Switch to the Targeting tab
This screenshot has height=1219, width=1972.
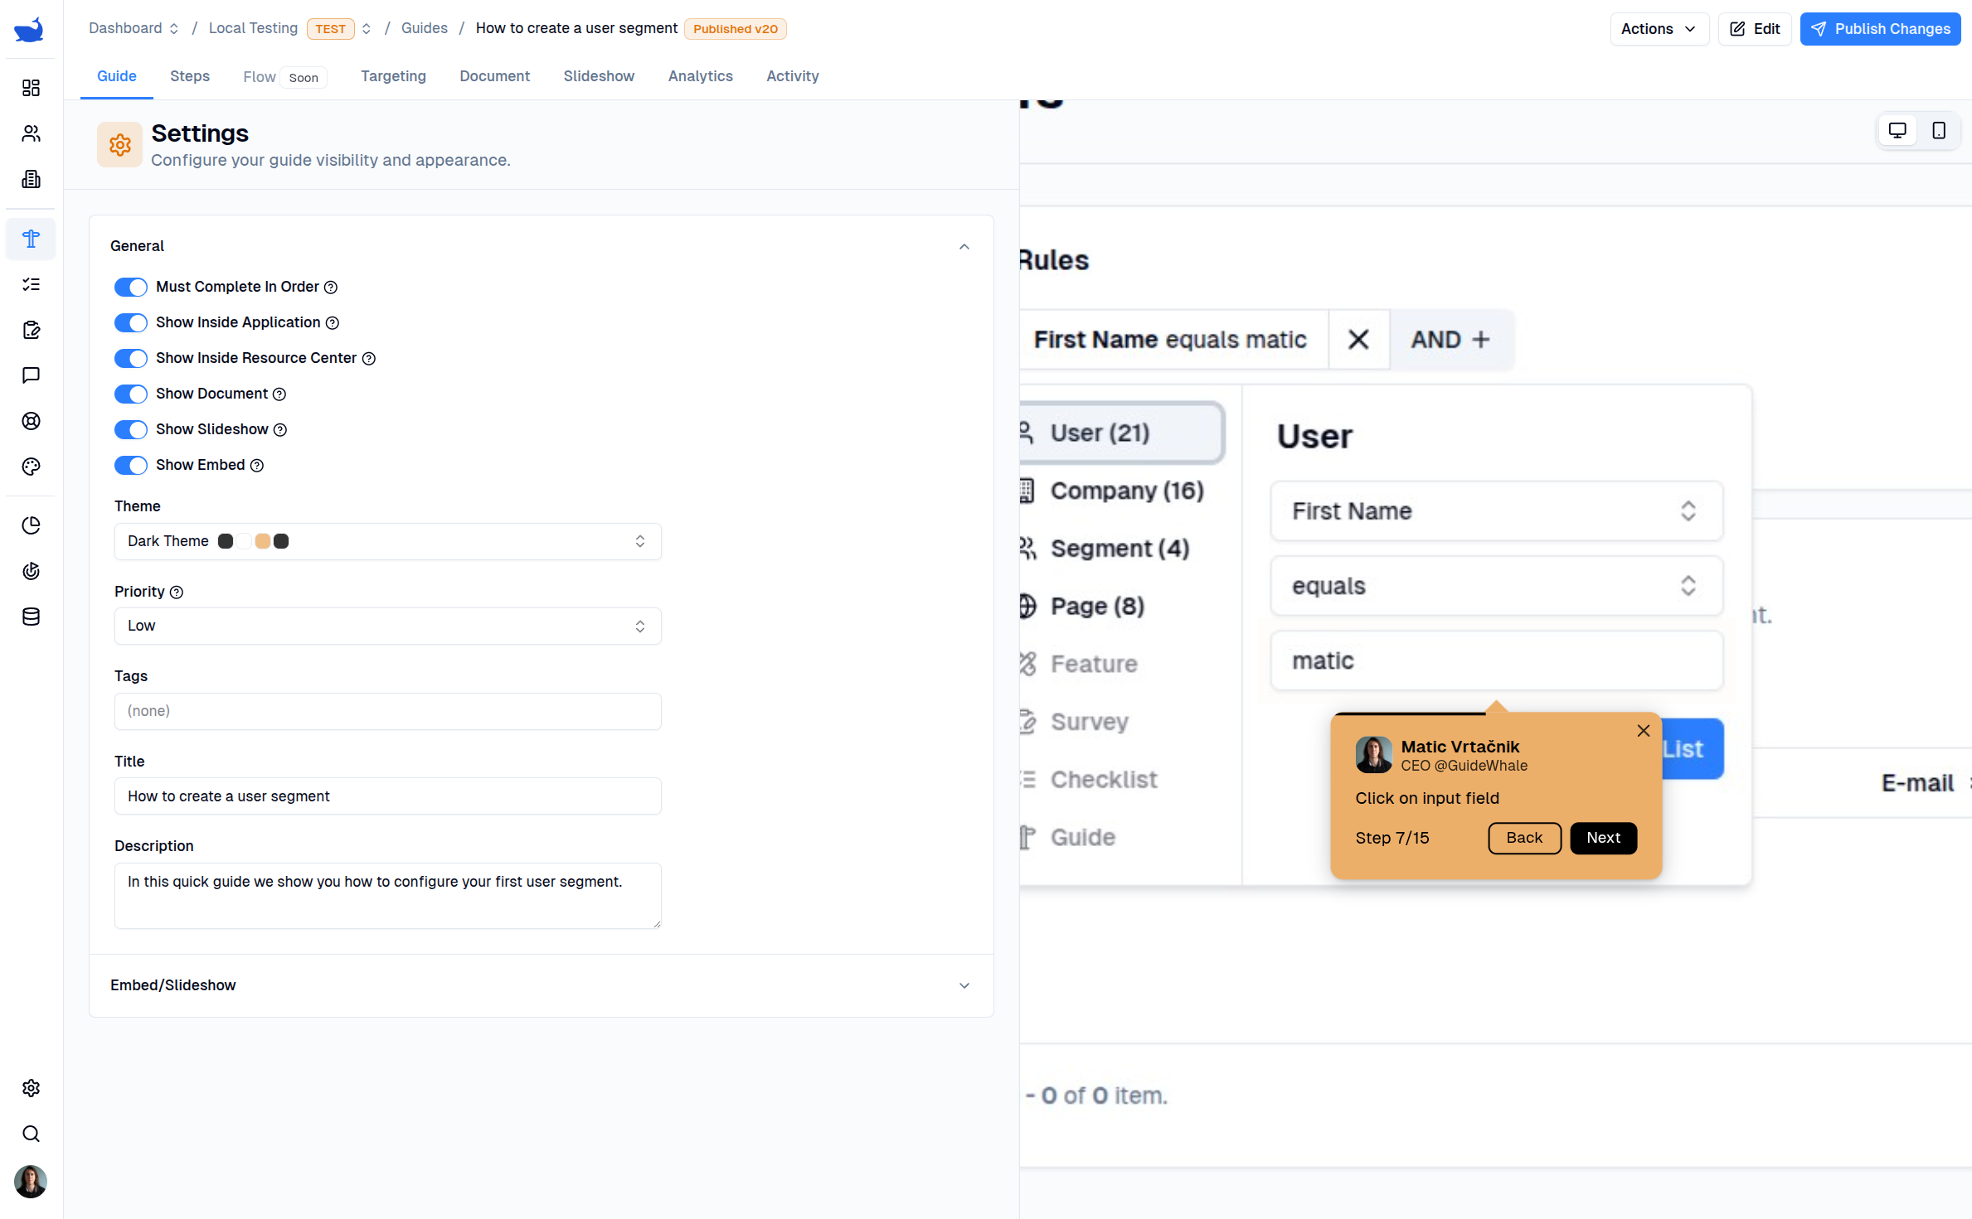click(x=393, y=76)
